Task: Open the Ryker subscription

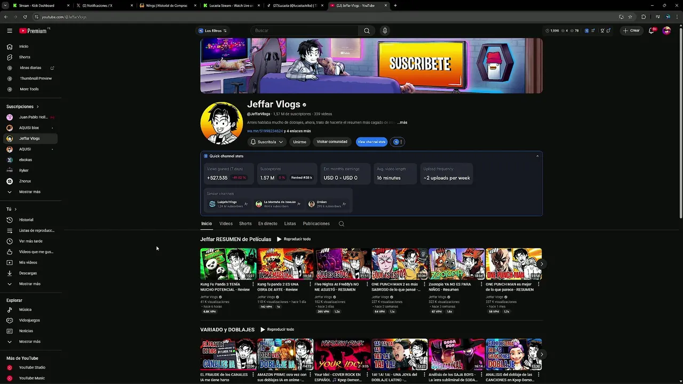Action: pyautogui.click(x=30, y=170)
